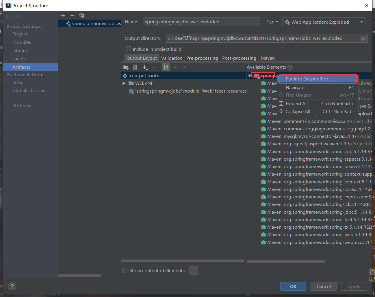Click library icon beside mysql-connector-java
This screenshot has width=375, height=297.
(263, 136)
